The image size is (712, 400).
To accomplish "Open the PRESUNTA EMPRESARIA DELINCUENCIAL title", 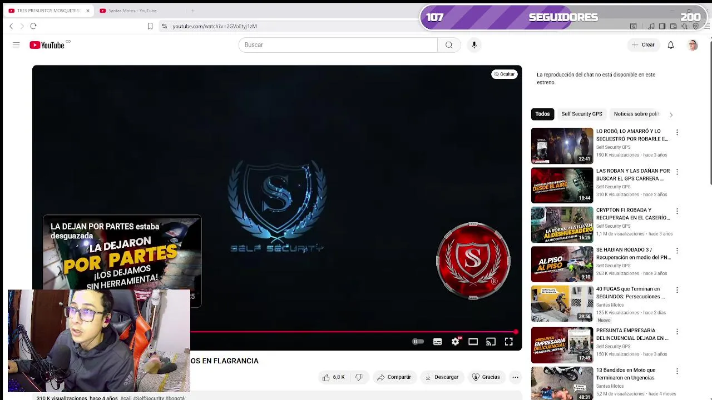I will [632, 334].
